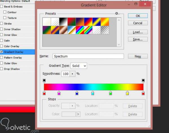
Task: Tick the Inner Shadow checkbox
Action: [x=1, y=29]
